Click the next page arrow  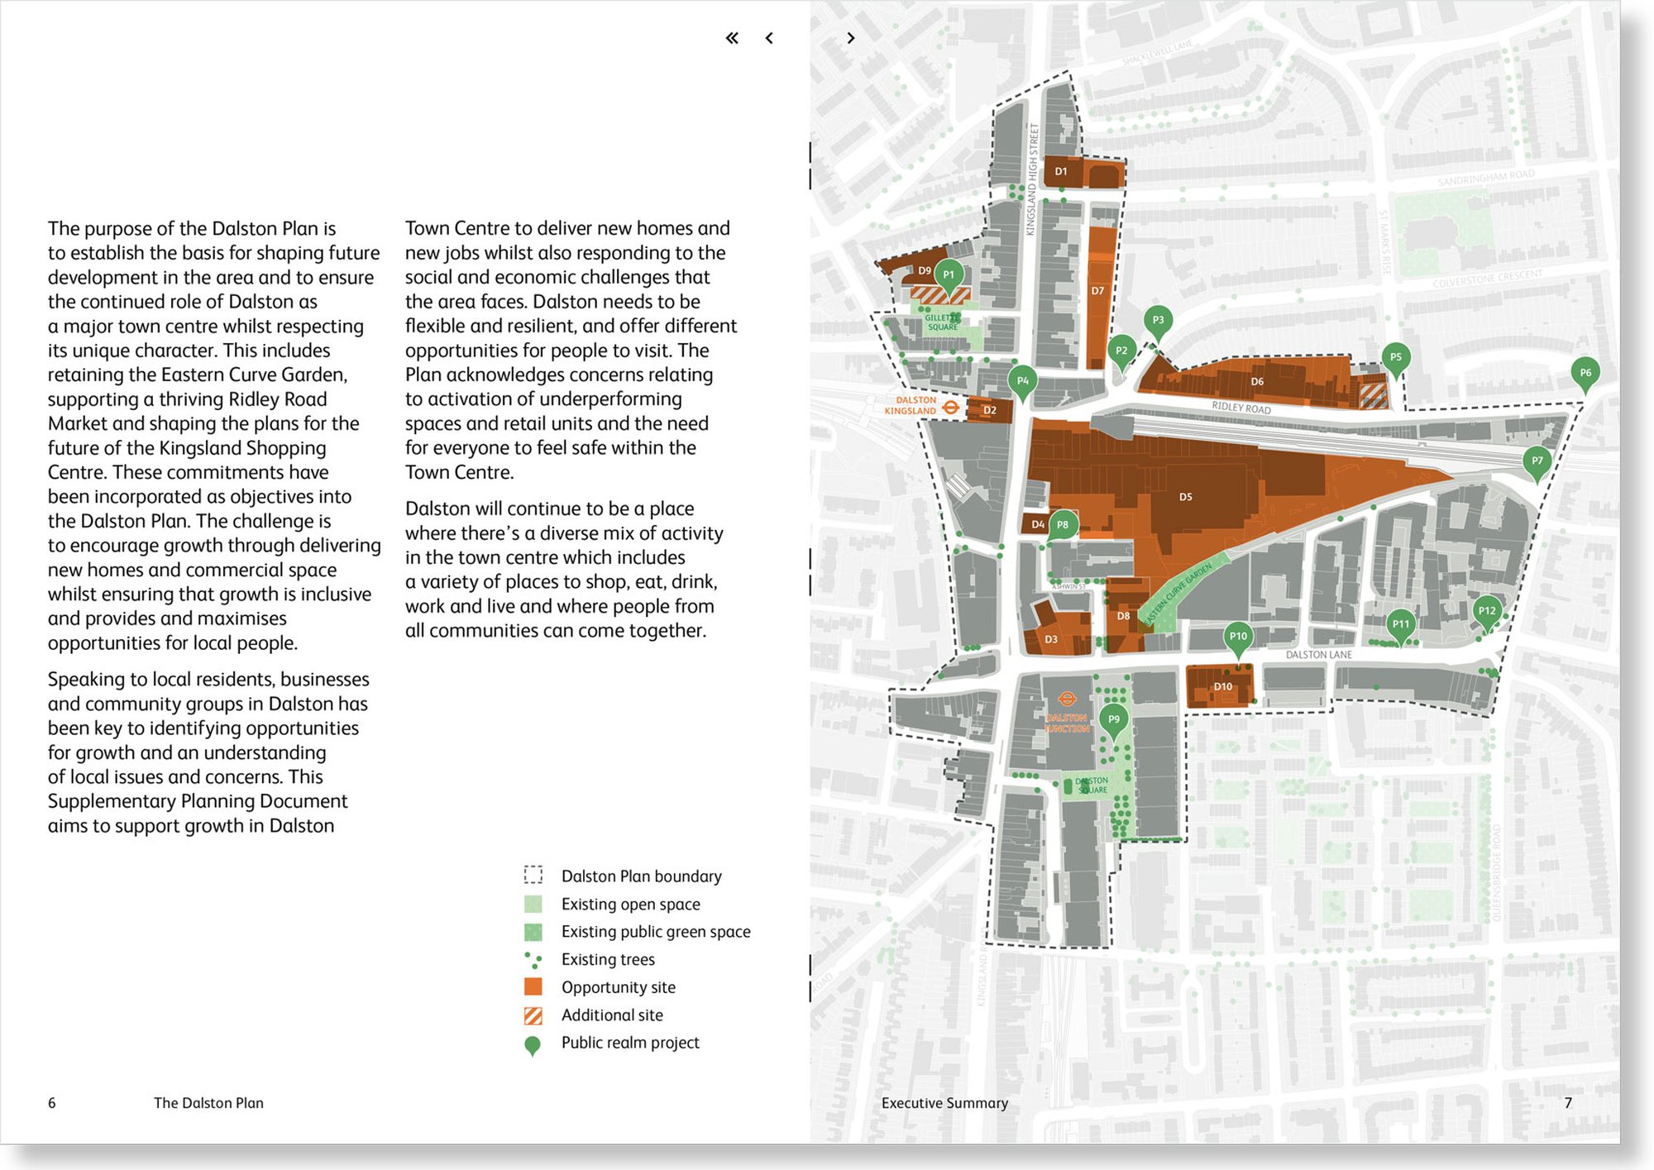(x=850, y=38)
